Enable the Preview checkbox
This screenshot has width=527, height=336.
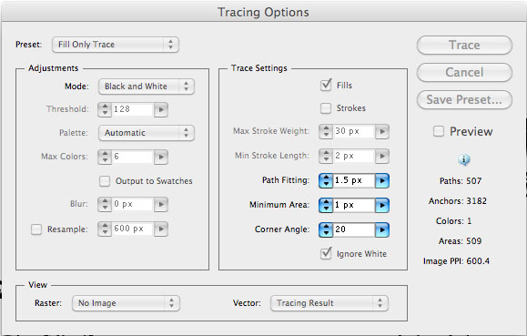(439, 131)
